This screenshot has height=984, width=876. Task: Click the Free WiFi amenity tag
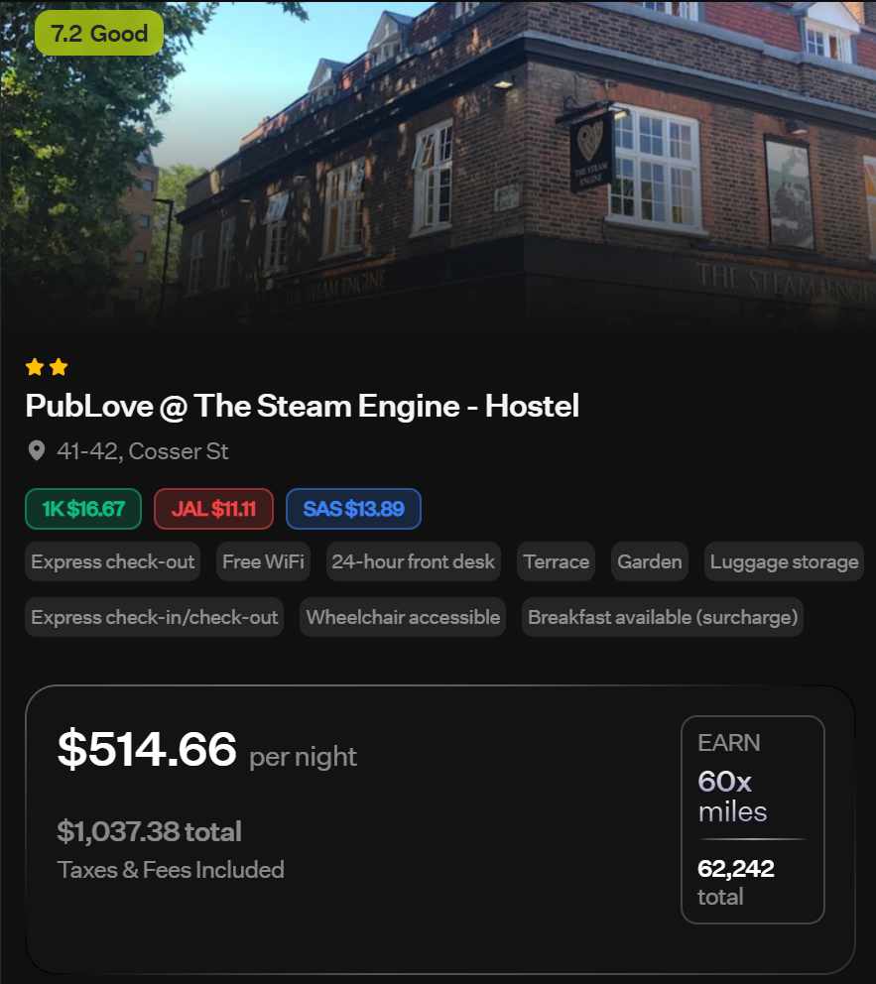pyautogui.click(x=263, y=561)
